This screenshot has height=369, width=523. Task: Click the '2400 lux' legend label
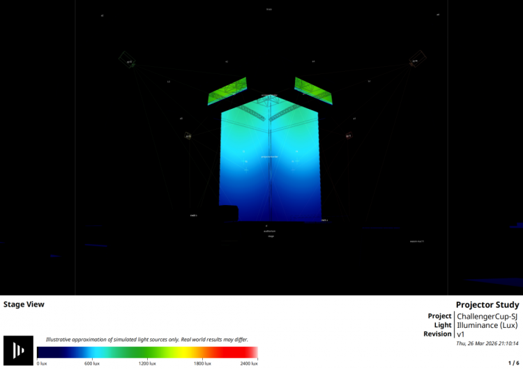[x=249, y=363]
